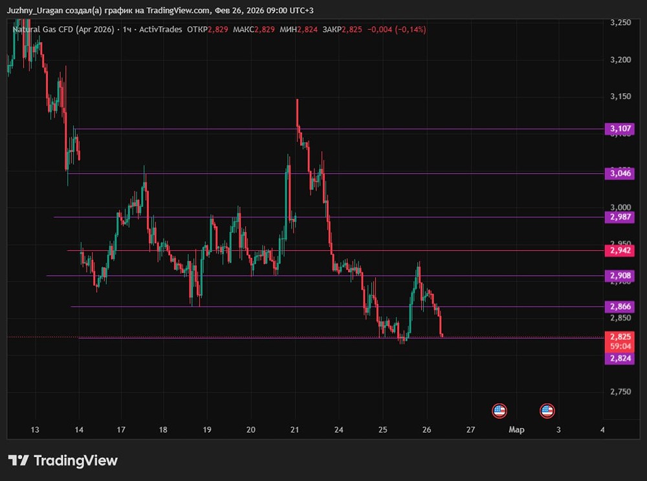Select the purple 2,824 price level label
This screenshot has height=481, width=647.
pyautogui.click(x=620, y=358)
